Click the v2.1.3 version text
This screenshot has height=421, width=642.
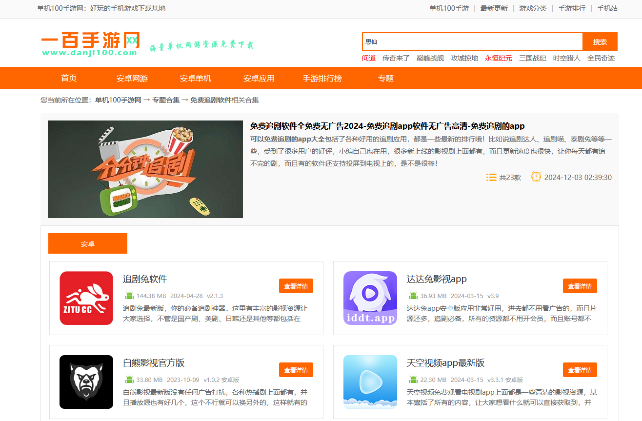point(215,296)
